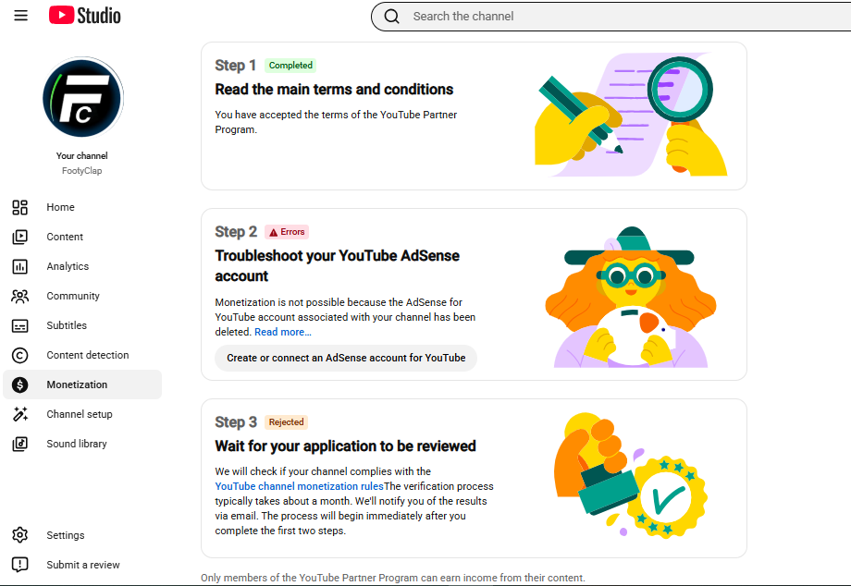Open Analytics using the bar chart icon
Image resolution: width=851 pixels, height=586 pixels.
[20, 266]
